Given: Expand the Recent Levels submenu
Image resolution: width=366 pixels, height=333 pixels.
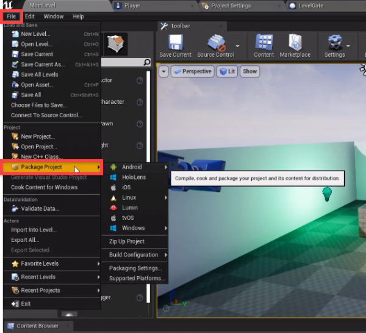Looking at the screenshot, I should click(x=52, y=277).
